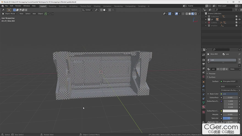
Task: Open the View menu in viewport header
Action: tap(21, 14)
